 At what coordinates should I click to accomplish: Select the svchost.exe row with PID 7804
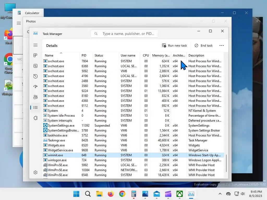pos(133,61)
